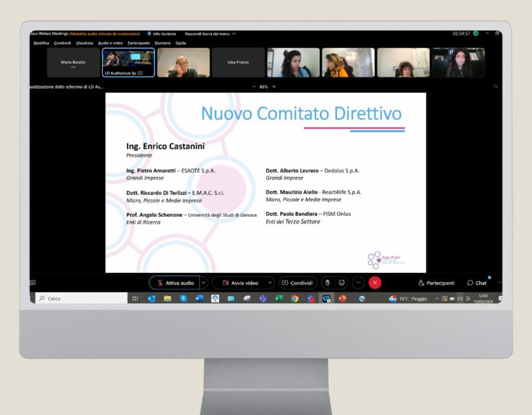Open PowerPoint from the taskbar
The height and width of the screenshot is (415, 532).
[342, 298]
